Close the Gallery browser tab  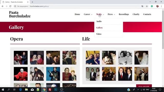[x=28, y=2]
